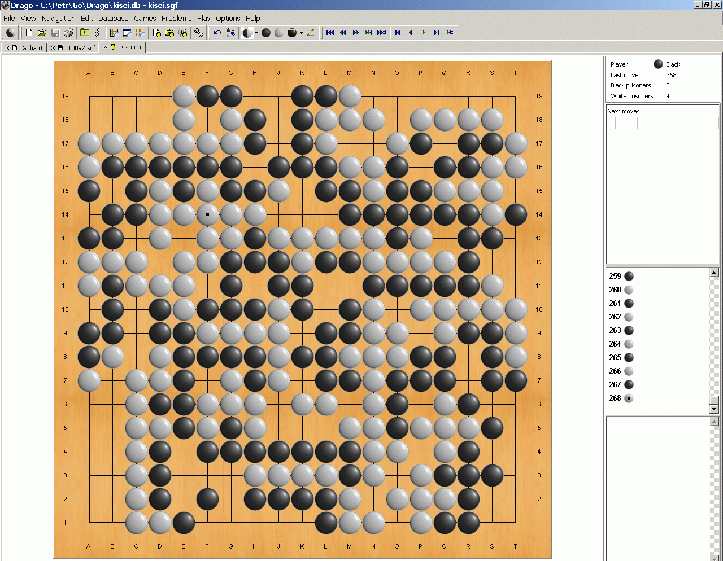
Task: Select the black stone placement tool
Action: pyautogui.click(x=266, y=33)
